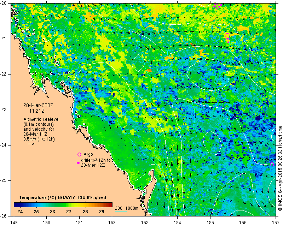Click the longitude axis label 154
Screen dimensions: 283x226
[x=178, y=223]
